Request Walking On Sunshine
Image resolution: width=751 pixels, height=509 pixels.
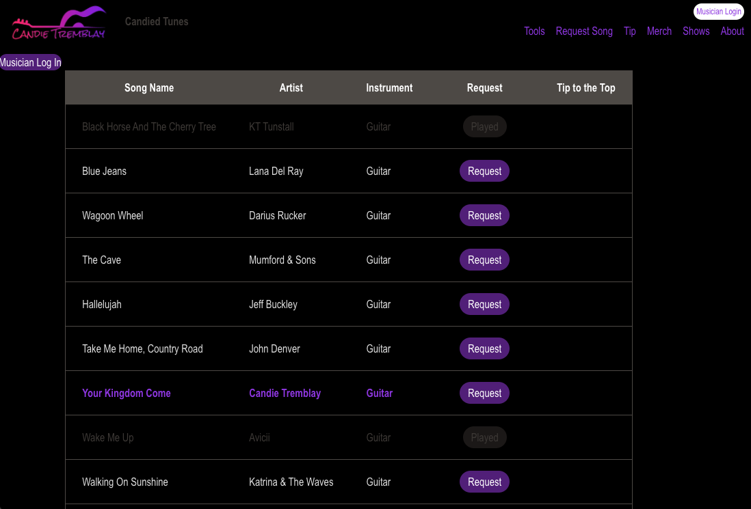click(x=484, y=482)
